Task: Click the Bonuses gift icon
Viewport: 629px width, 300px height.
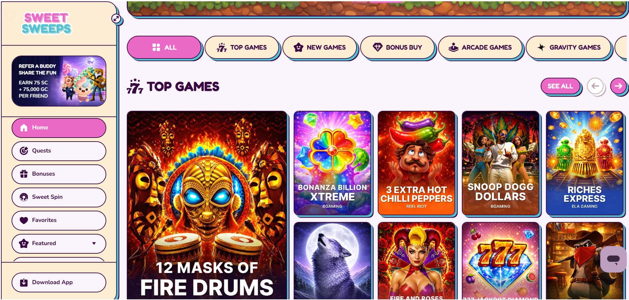Action: pos(24,174)
